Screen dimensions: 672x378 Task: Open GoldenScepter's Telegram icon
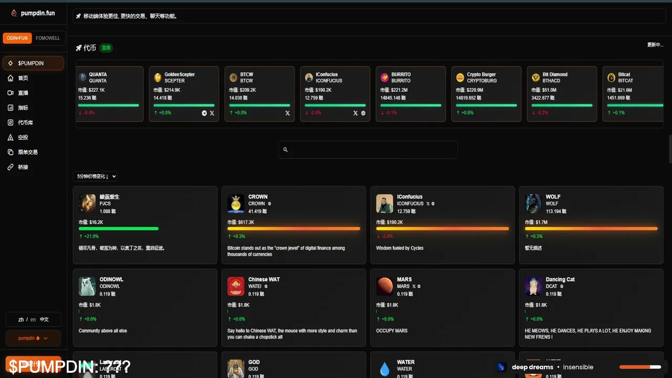coord(204,113)
